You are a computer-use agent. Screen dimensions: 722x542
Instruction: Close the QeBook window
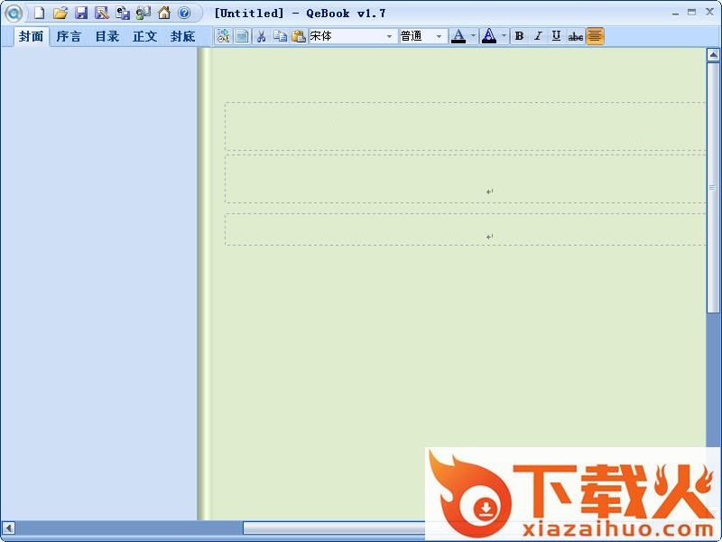[x=709, y=12]
